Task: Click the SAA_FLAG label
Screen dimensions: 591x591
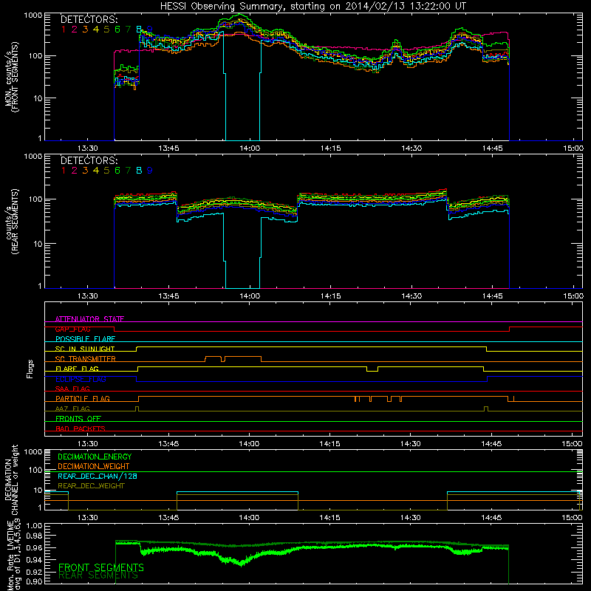Action: point(72,389)
